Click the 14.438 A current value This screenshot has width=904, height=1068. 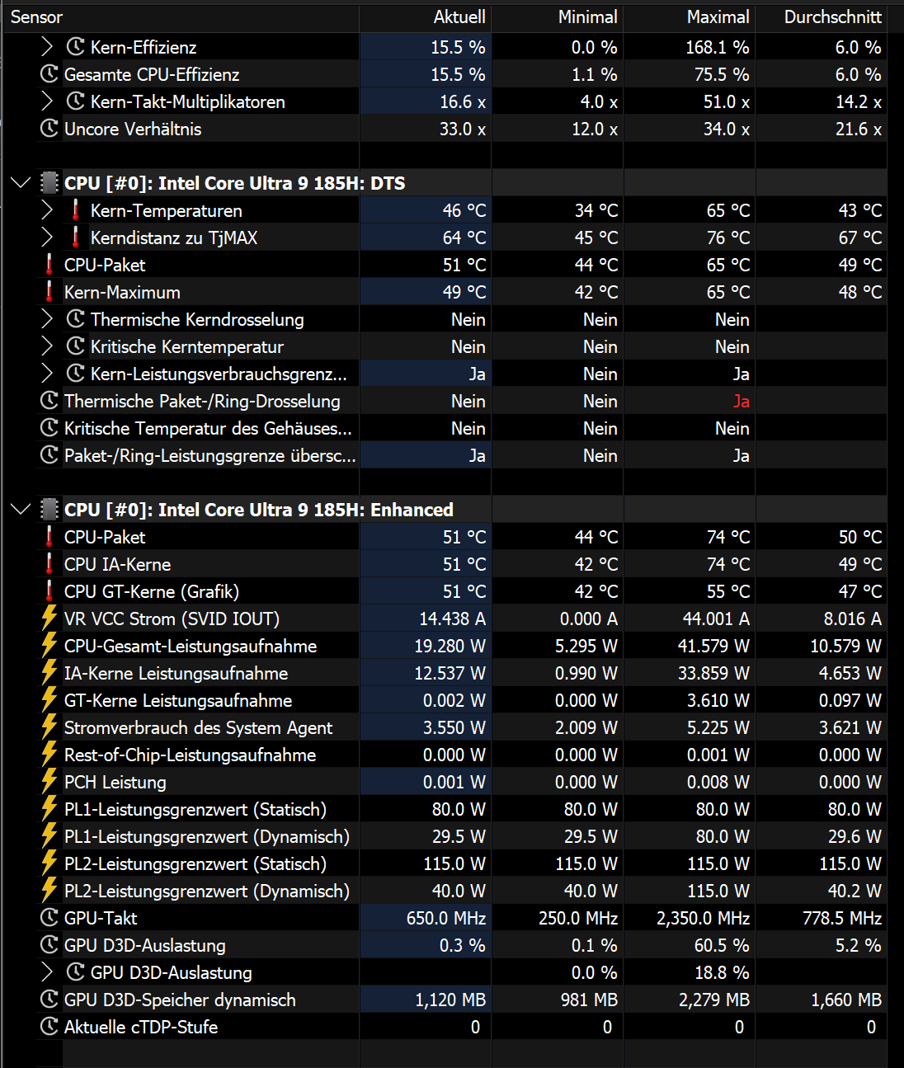[452, 619]
